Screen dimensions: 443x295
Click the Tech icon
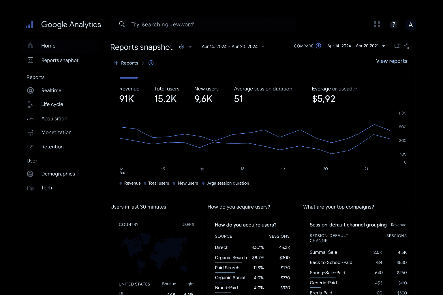point(30,188)
